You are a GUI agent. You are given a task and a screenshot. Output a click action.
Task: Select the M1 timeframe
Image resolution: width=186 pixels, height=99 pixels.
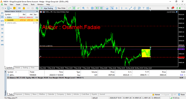(x=2, y=13)
